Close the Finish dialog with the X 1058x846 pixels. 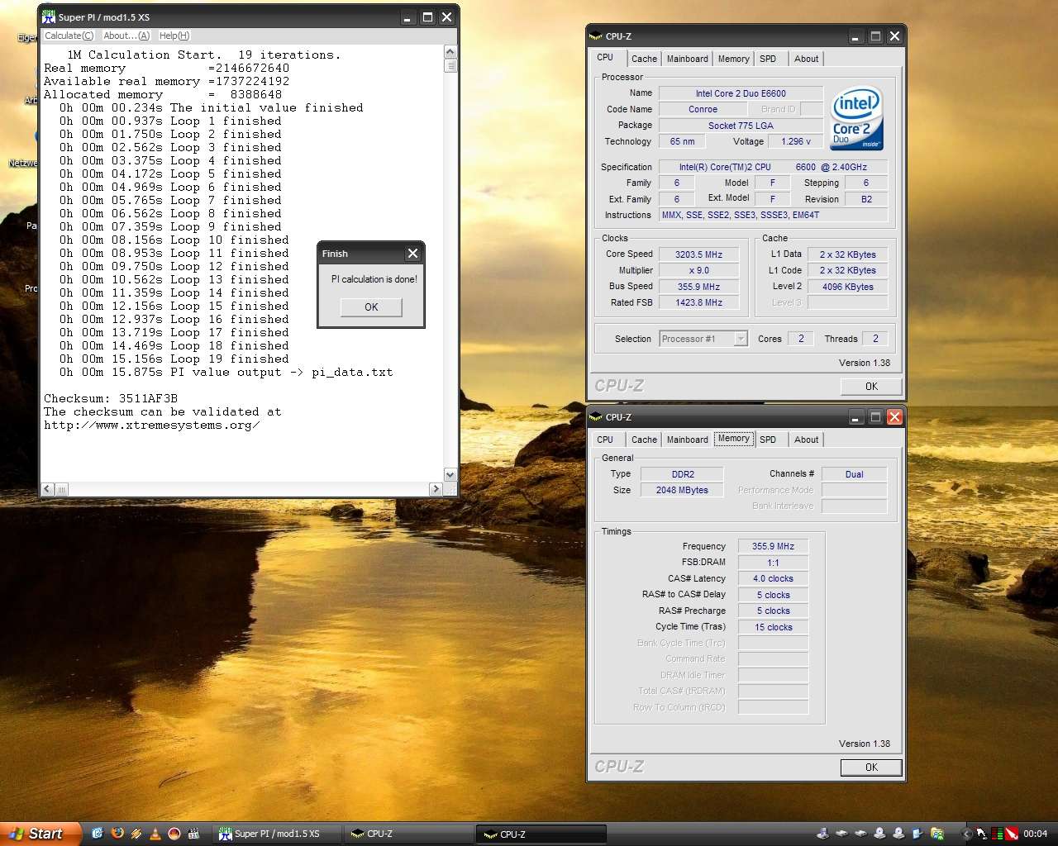(x=412, y=254)
